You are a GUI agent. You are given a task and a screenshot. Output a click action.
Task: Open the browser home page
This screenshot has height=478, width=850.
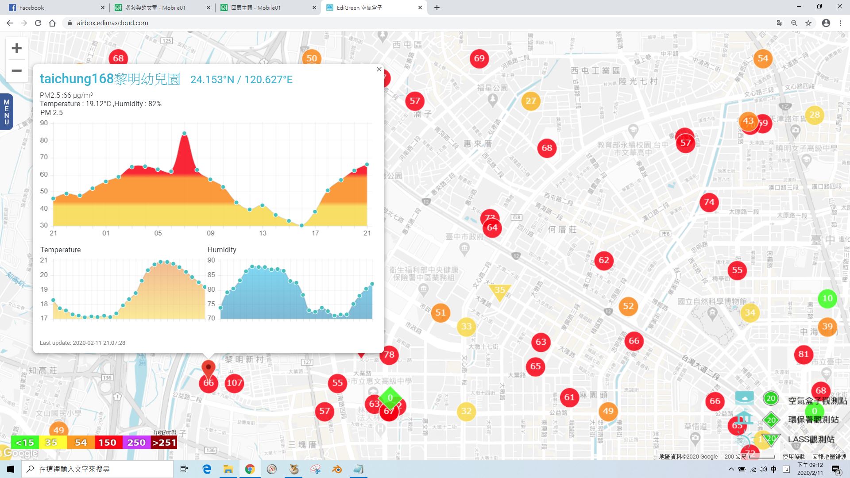pyautogui.click(x=52, y=23)
